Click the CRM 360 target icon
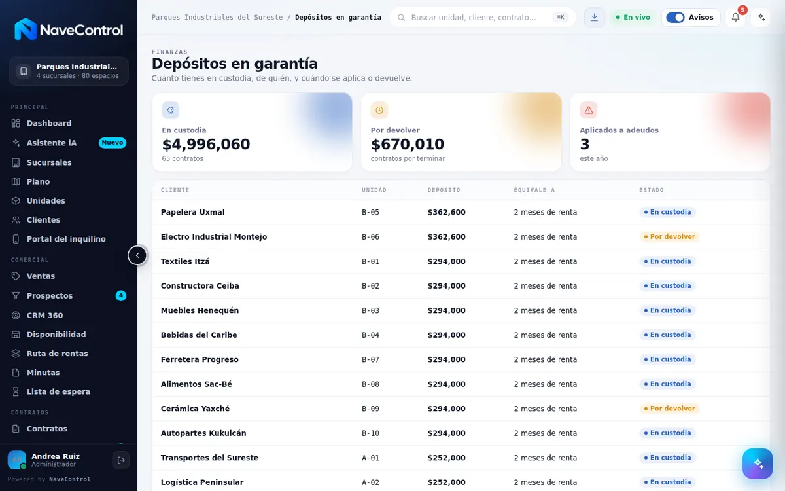 point(16,316)
